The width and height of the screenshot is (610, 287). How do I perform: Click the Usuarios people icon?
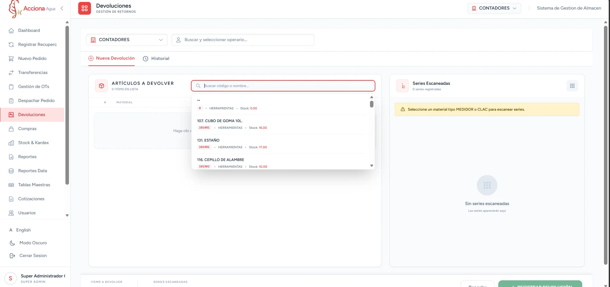[11, 213]
